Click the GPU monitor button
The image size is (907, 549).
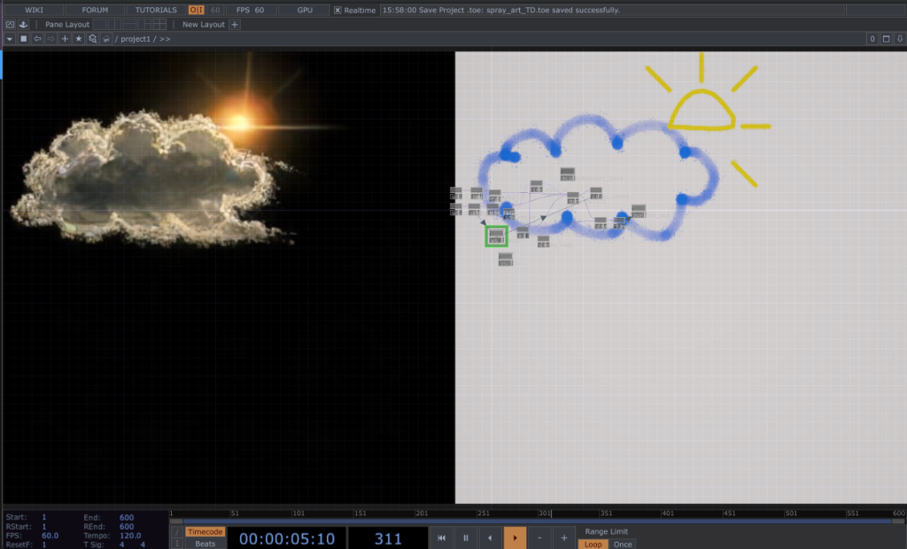pos(305,10)
